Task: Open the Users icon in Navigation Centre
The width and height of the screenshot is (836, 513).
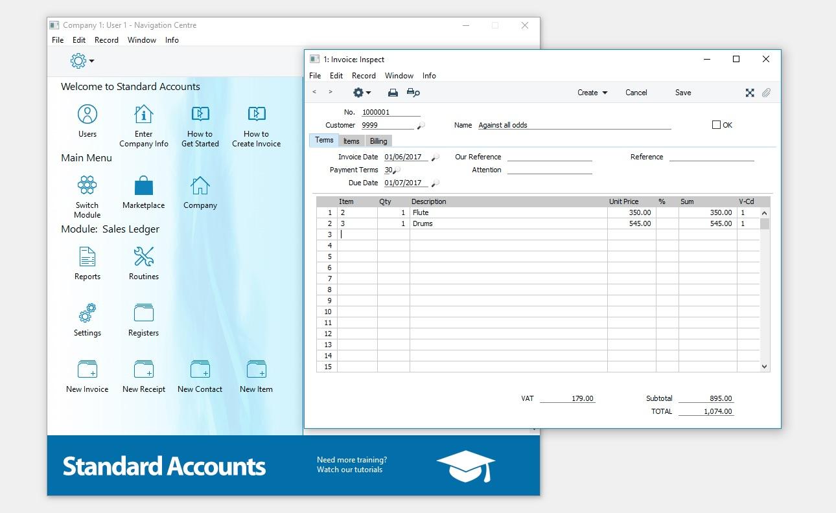Action: click(x=87, y=115)
